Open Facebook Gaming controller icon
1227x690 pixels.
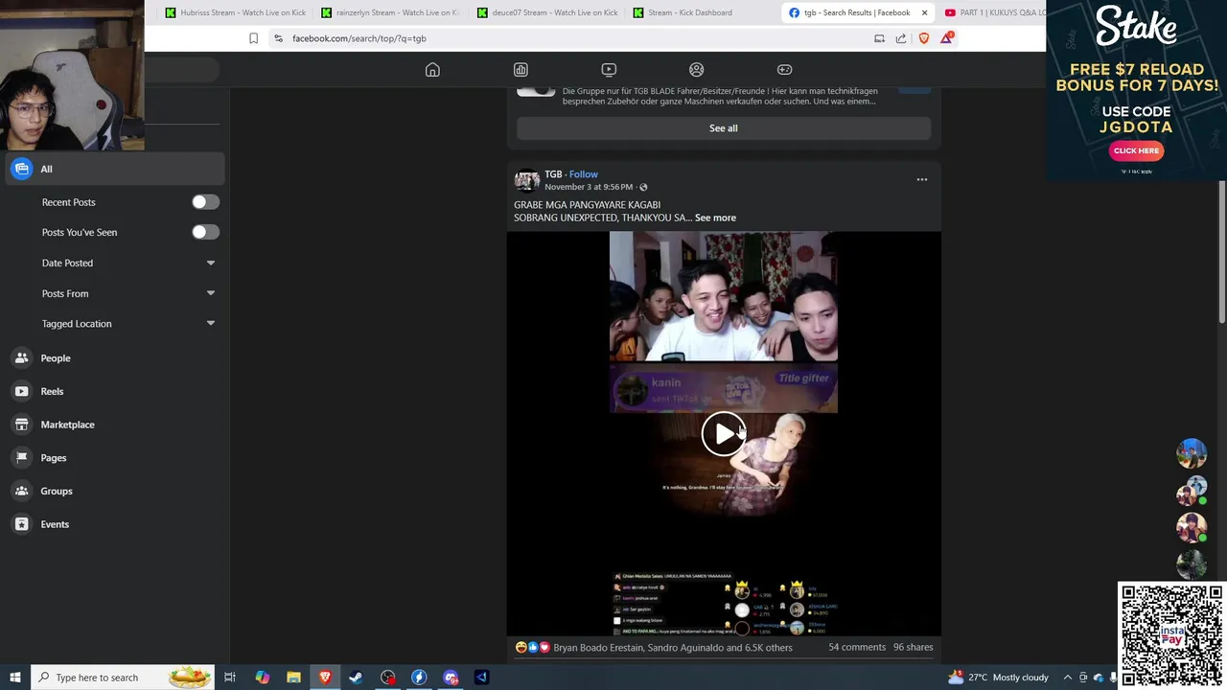pos(784,70)
